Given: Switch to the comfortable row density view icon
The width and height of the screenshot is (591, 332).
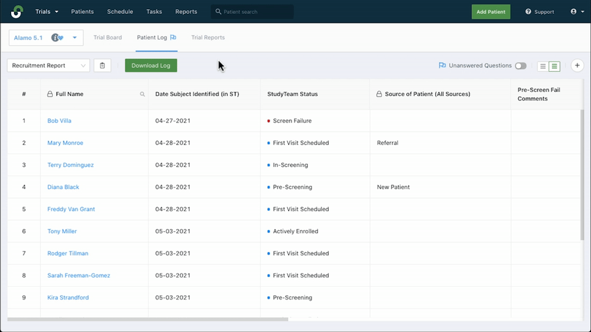Looking at the screenshot, I should point(543,66).
